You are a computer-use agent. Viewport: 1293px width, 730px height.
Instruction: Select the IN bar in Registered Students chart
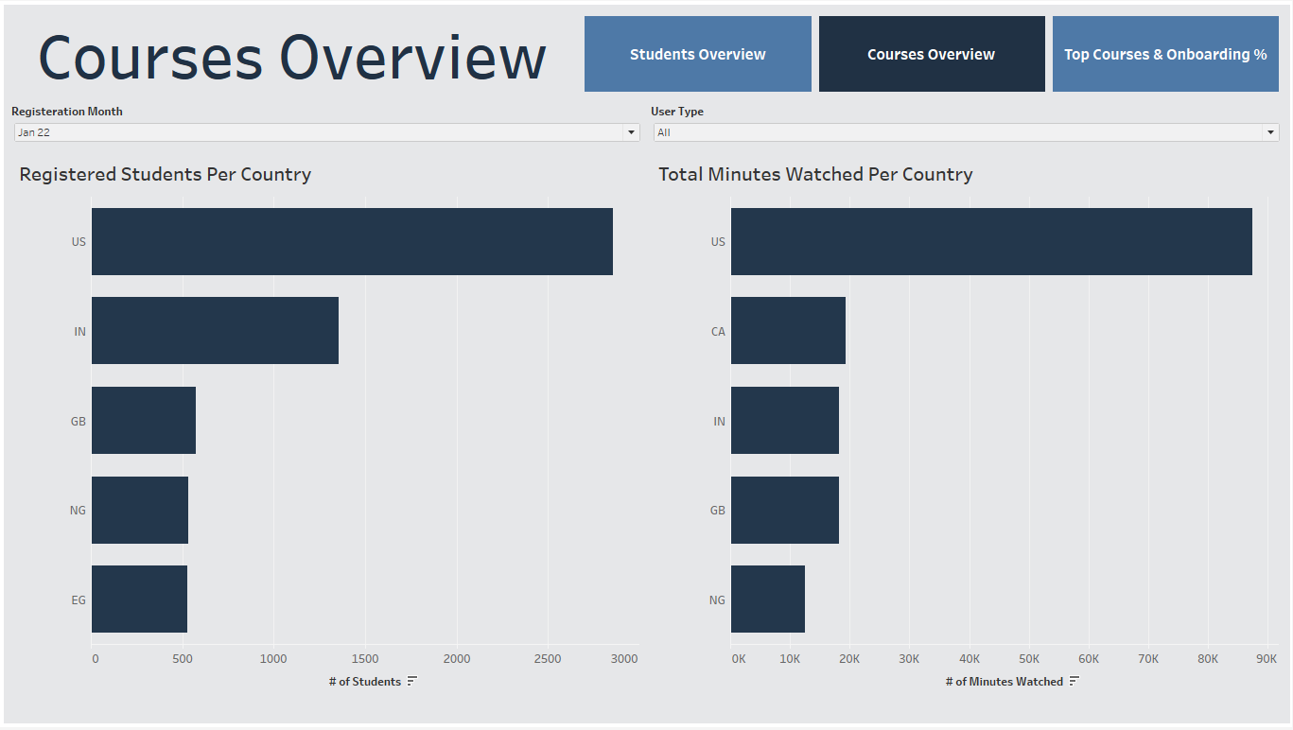(213, 331)
